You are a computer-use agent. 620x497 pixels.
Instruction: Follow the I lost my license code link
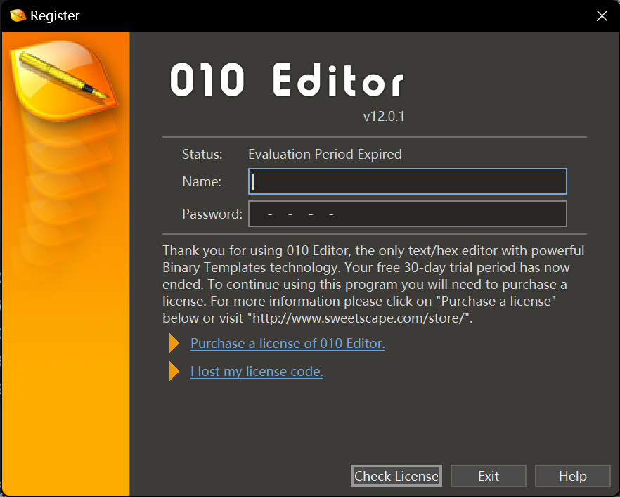(x=257, y=372)
